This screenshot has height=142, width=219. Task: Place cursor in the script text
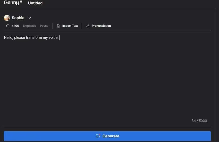(31, 37)
